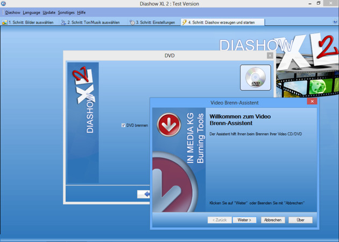Click the Einstellungen tab gear icon
Image resolution: width=339 pixels, height=242 pixels.
(132, 22)
